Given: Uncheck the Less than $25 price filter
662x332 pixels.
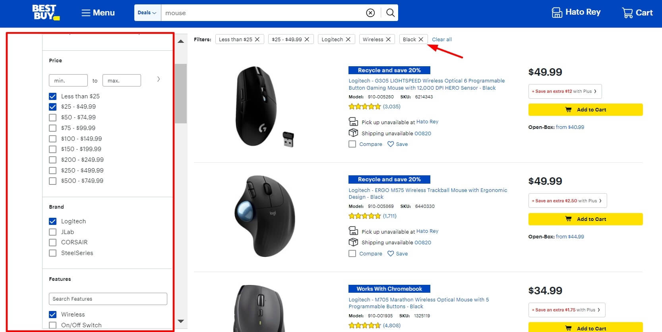Looking at the screenshot, I should [x=53, y=96].
